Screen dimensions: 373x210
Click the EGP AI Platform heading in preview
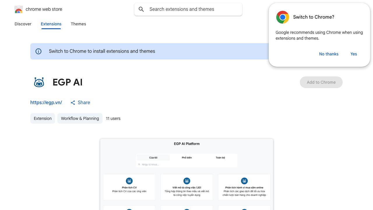(187, 144)
